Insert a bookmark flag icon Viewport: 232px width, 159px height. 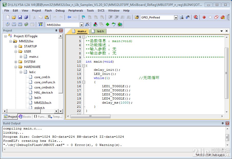coord(83,17)
